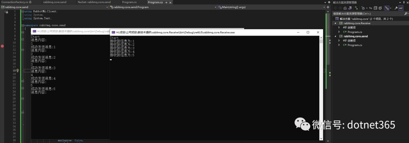Expand dependencies under rabitmq.core.send
Viewport: 409px width, 143px height.
pos(339,40)
